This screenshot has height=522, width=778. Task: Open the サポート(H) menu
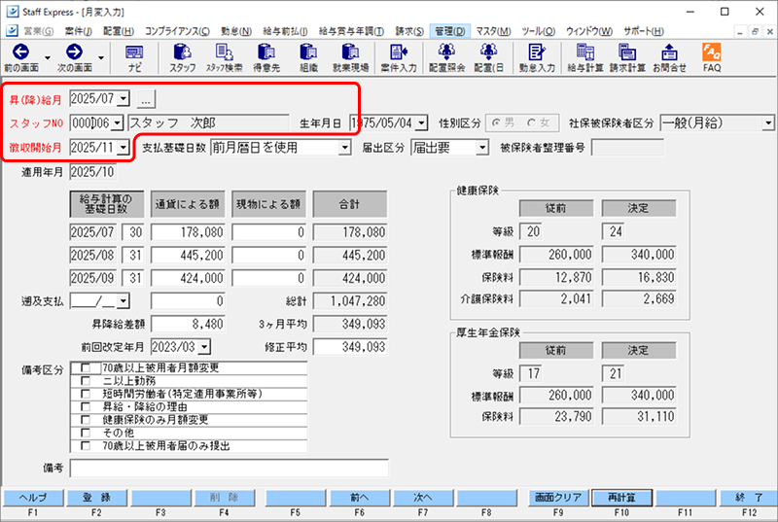(x=644, y=31)
